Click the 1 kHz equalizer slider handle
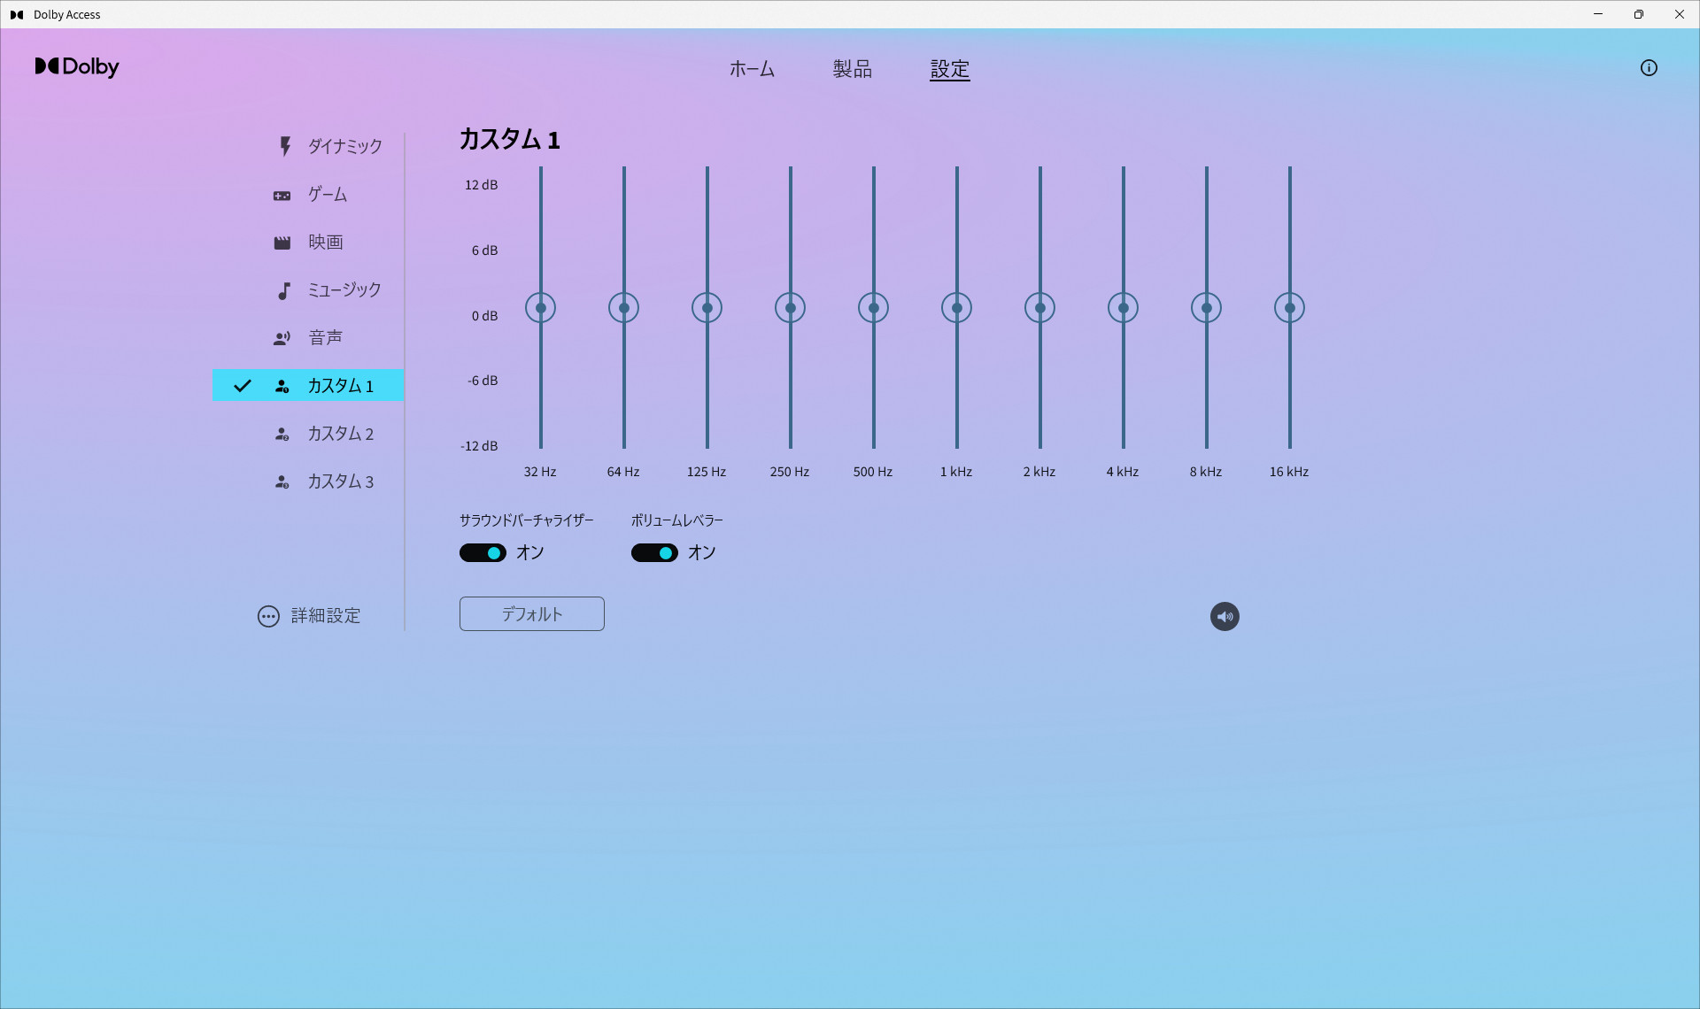 pyautogui.click(x=956, y=308)
